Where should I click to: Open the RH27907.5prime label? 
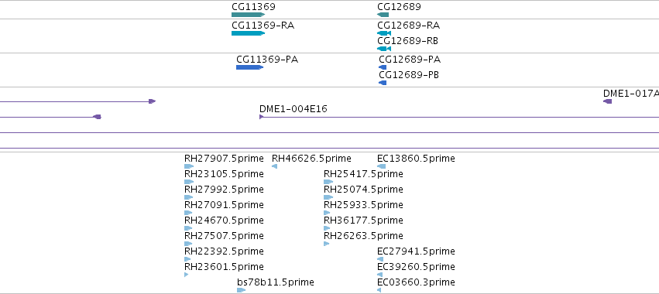[x=224, y=159]
